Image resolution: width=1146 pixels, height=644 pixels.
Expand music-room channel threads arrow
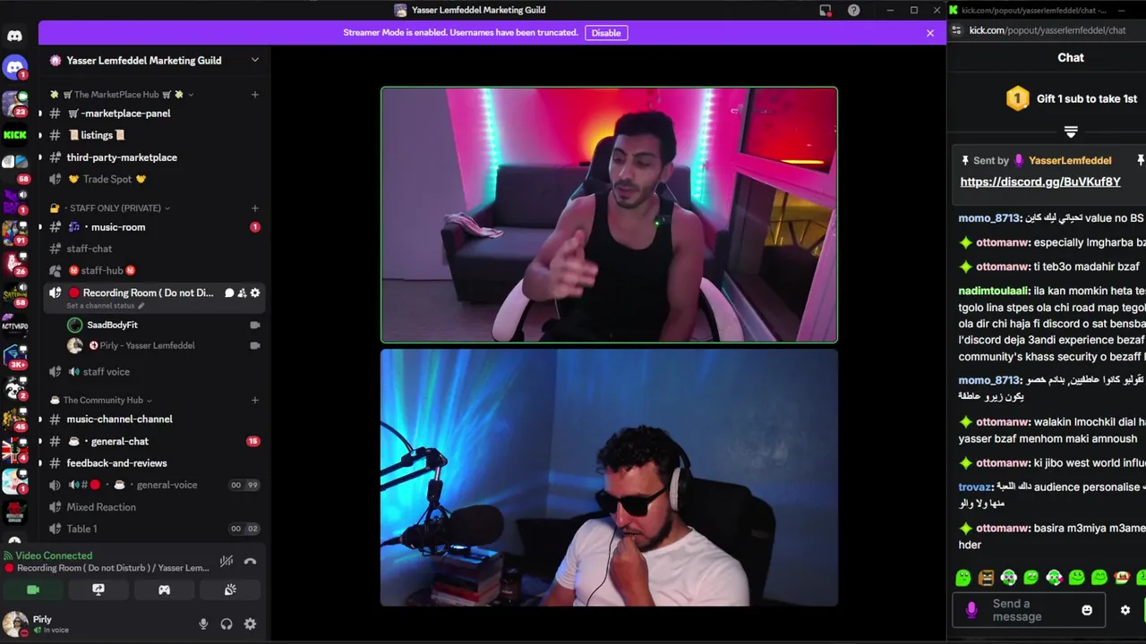coord(39,227)
